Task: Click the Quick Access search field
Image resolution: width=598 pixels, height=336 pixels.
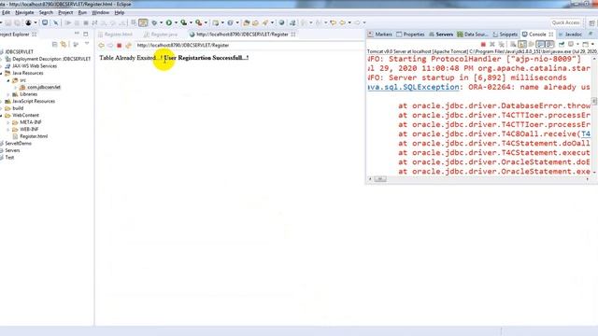Action: pos(566,22)
